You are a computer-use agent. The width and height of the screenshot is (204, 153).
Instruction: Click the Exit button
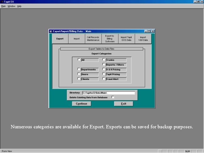[x=124, y=104]
